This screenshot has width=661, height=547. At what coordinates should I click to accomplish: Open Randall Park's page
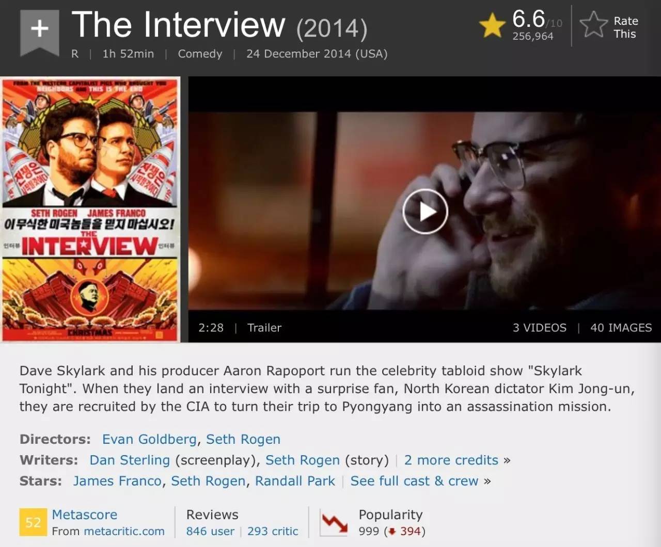click(x=295, y=481)
